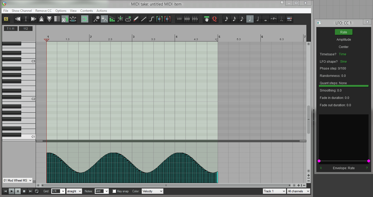Select the pencil draw tool icon
The image size is (373, 197).
point(136,19)
